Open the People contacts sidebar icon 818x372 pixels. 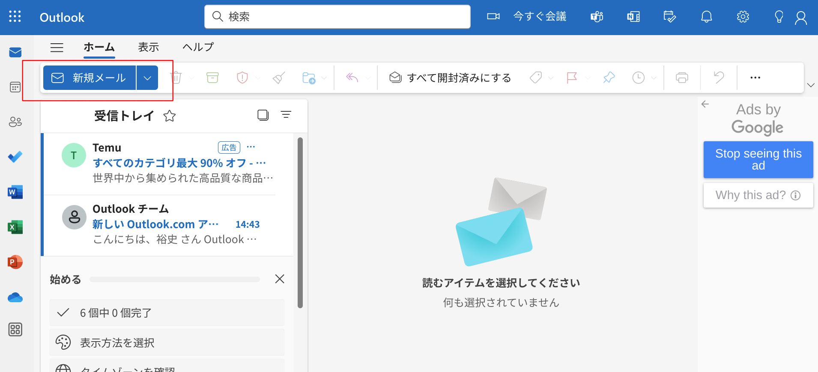click(x=15, y=122)
